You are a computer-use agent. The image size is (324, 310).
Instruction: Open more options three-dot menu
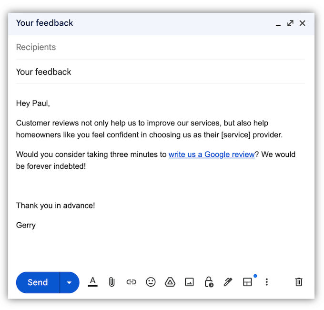coord(267,282)
